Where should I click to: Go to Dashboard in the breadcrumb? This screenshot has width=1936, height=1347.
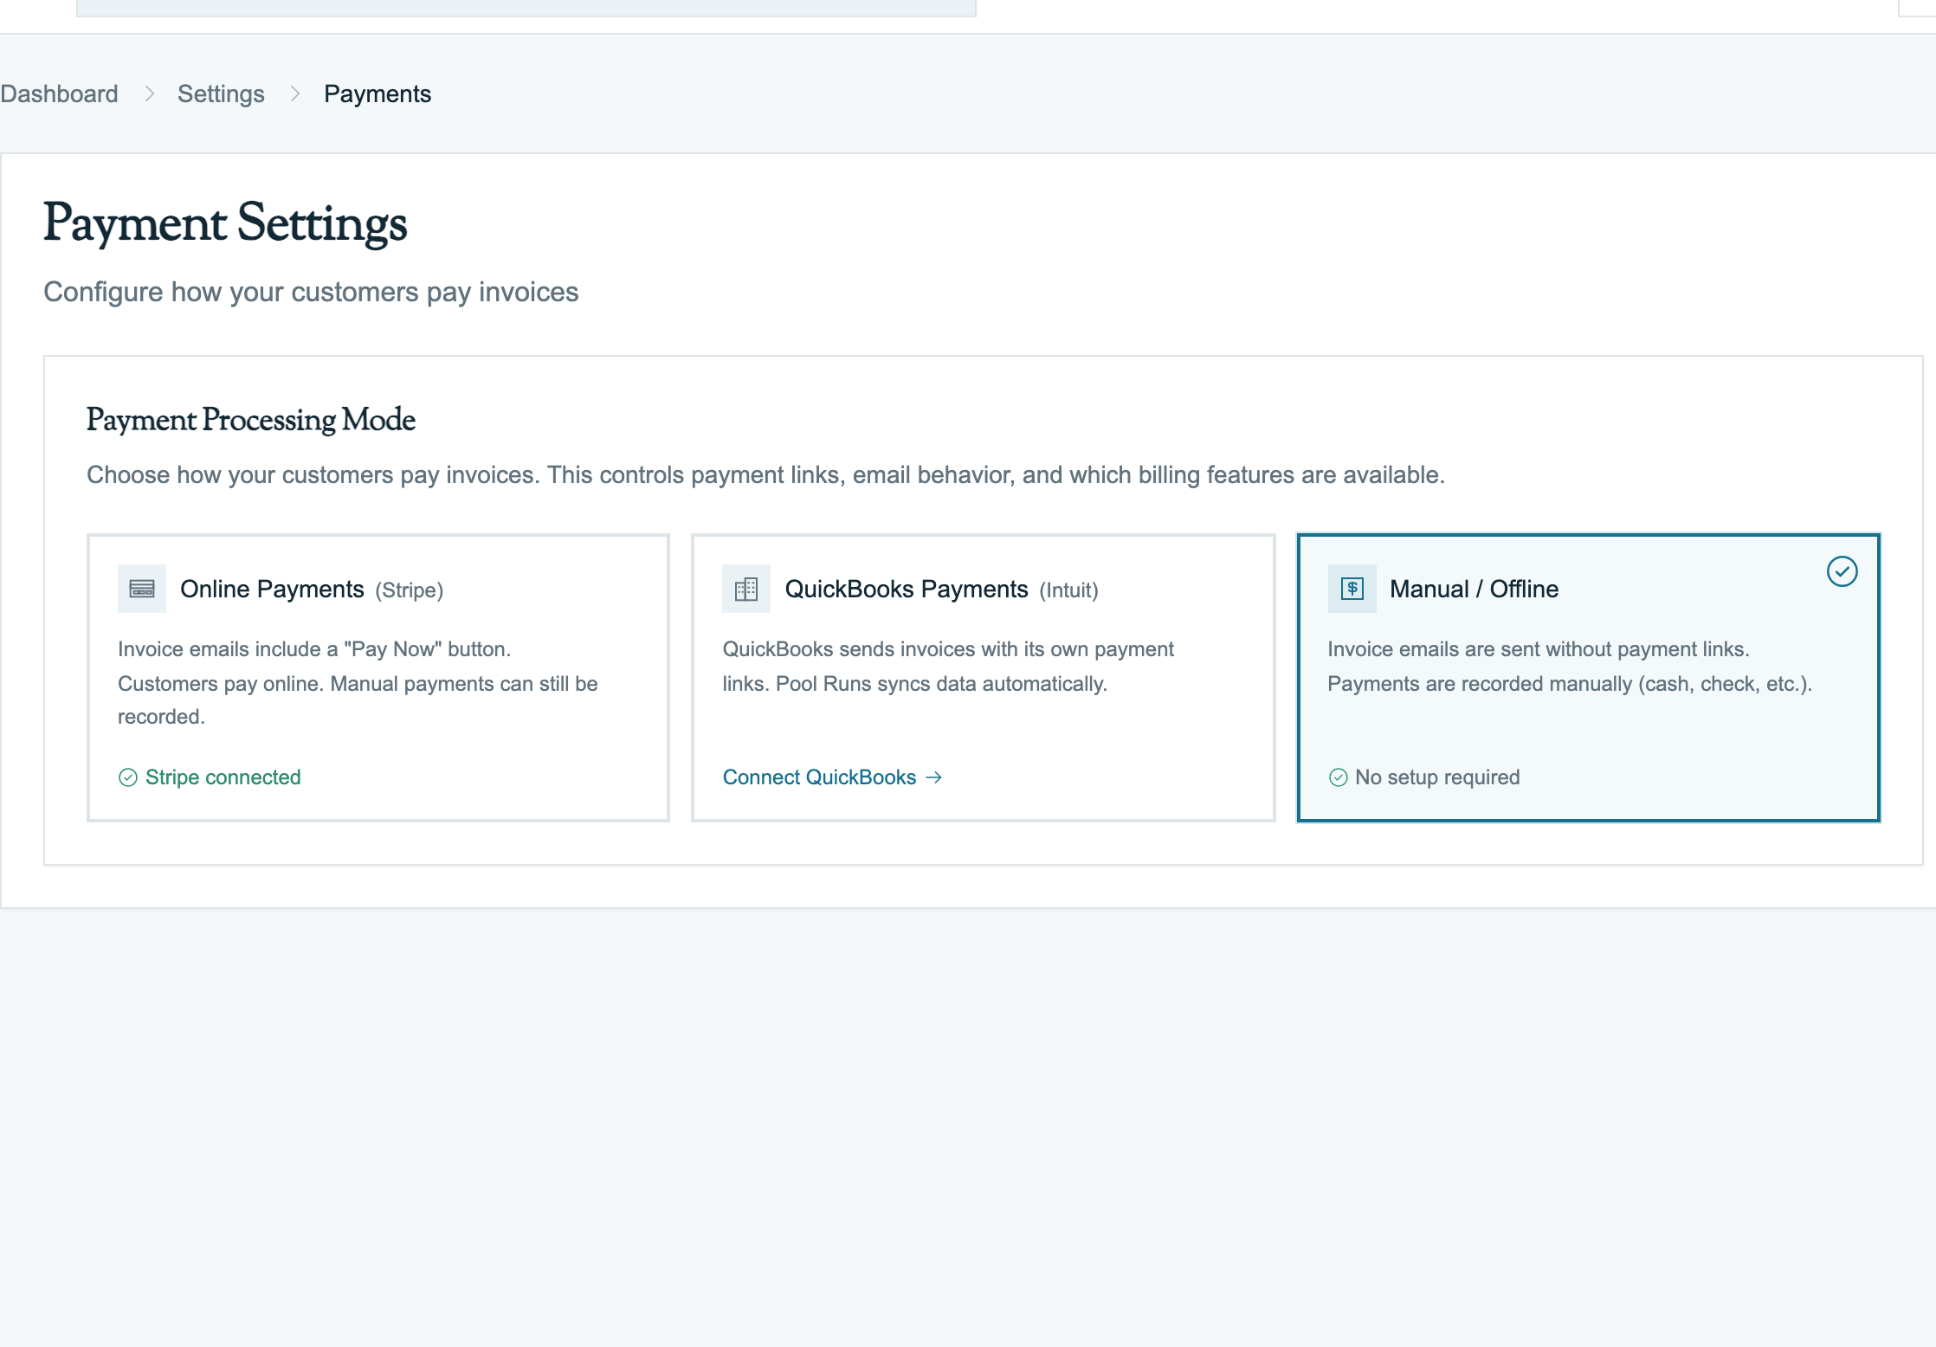point(59,93)
